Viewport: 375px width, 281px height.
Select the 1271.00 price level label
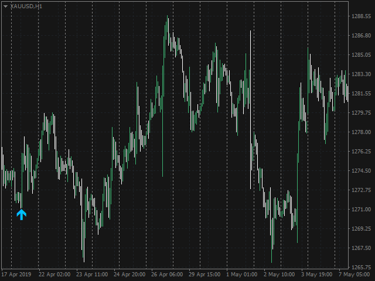click(x=362, y=210)
